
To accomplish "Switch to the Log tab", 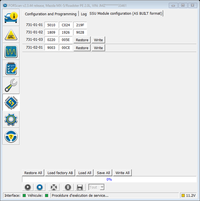I will point(84,14).
